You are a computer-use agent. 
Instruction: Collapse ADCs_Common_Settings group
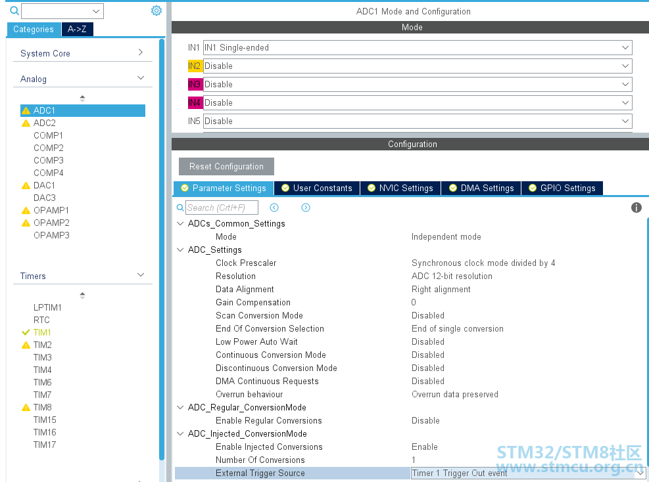[180, 224]
